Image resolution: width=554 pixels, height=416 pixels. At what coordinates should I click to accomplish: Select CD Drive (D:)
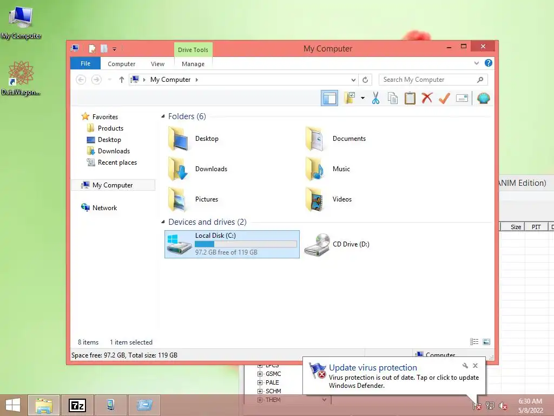click(x=337, y=244)
